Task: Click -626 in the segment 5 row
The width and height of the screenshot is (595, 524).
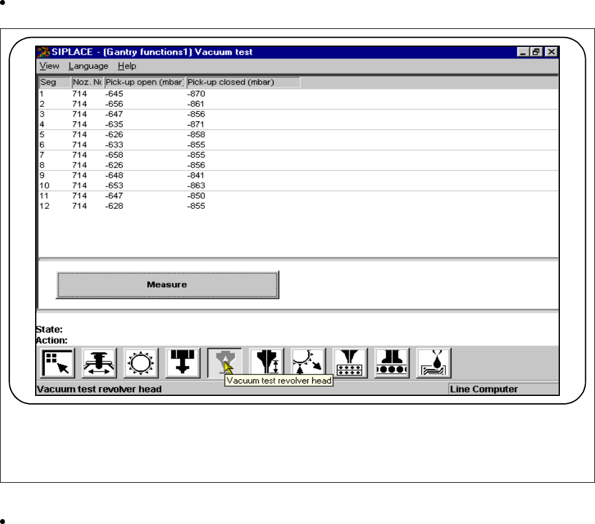Action: tap(114, 135)
